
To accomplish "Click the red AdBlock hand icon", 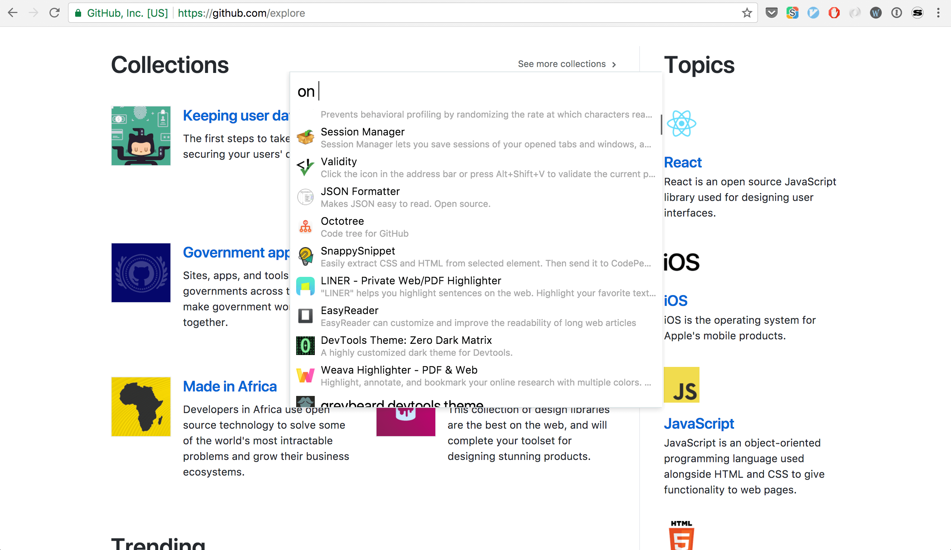I will [834, 13].
